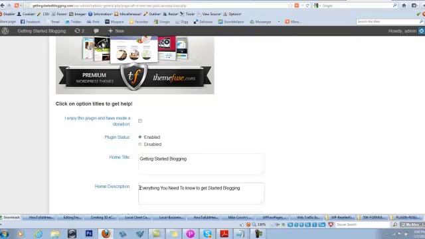
Task: Open Getting Started Blogging site link
Action: coord(42,31)
